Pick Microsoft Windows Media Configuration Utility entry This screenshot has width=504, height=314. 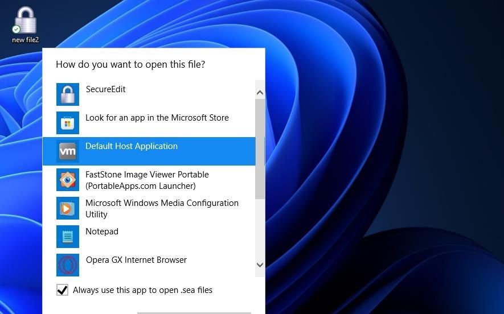[149, 208]
